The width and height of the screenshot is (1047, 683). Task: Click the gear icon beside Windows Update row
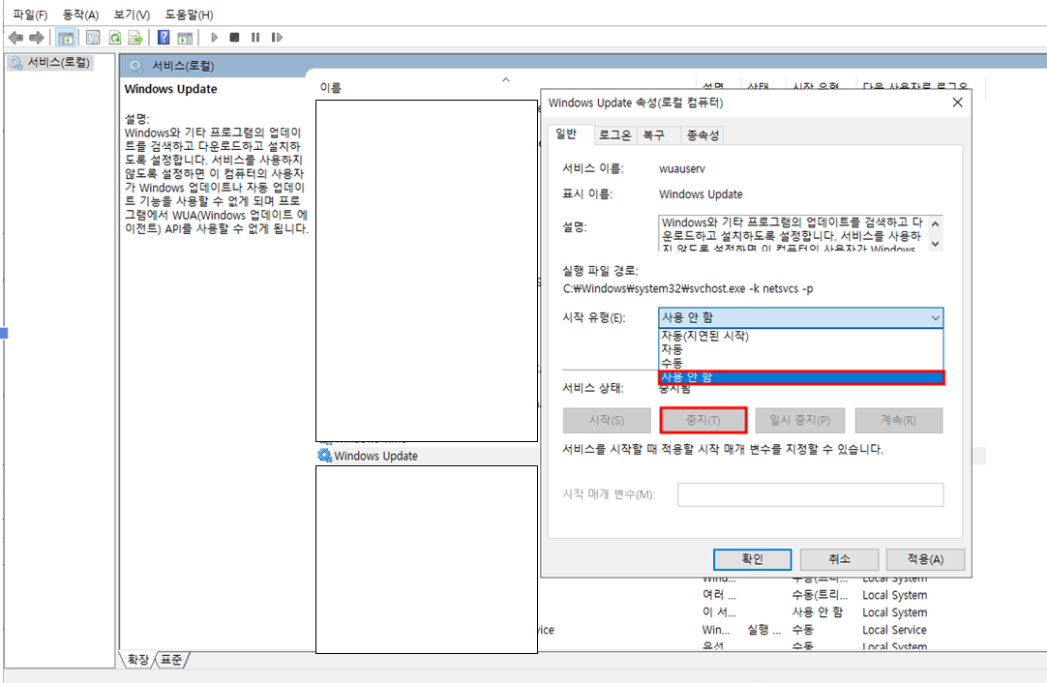point(324,456)
